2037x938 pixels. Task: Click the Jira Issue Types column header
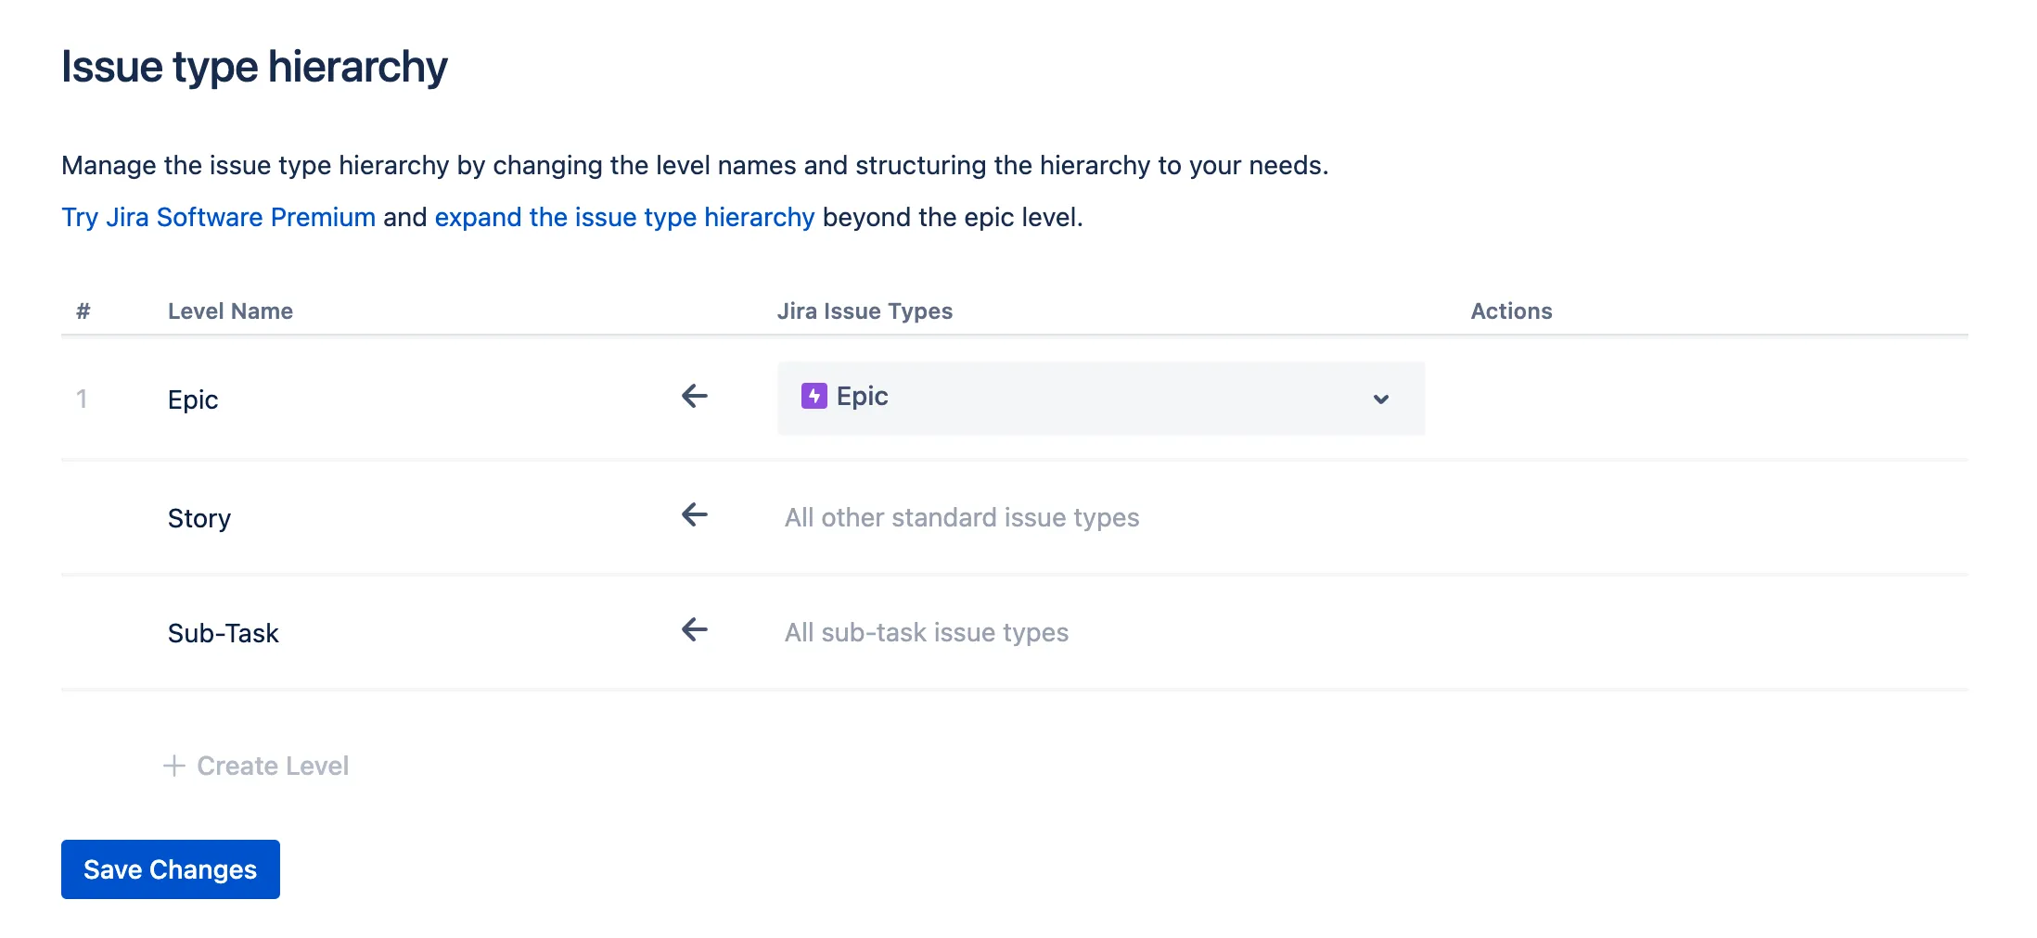pos(865,311)
